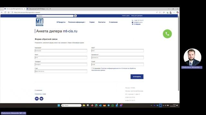Click the ФИО input field

click(x=117, y=50)
